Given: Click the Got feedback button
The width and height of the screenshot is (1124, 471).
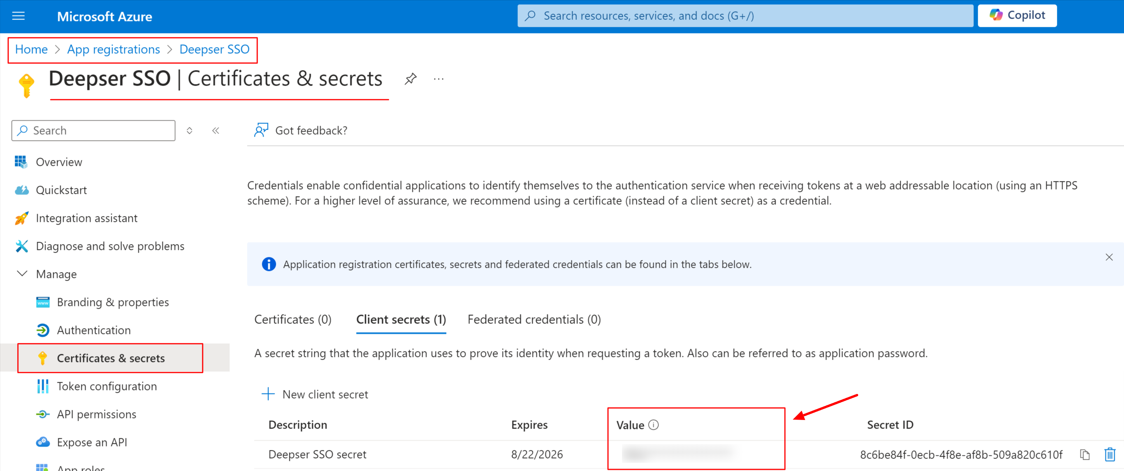Looking at the screenshot, I should pos(300,130).
